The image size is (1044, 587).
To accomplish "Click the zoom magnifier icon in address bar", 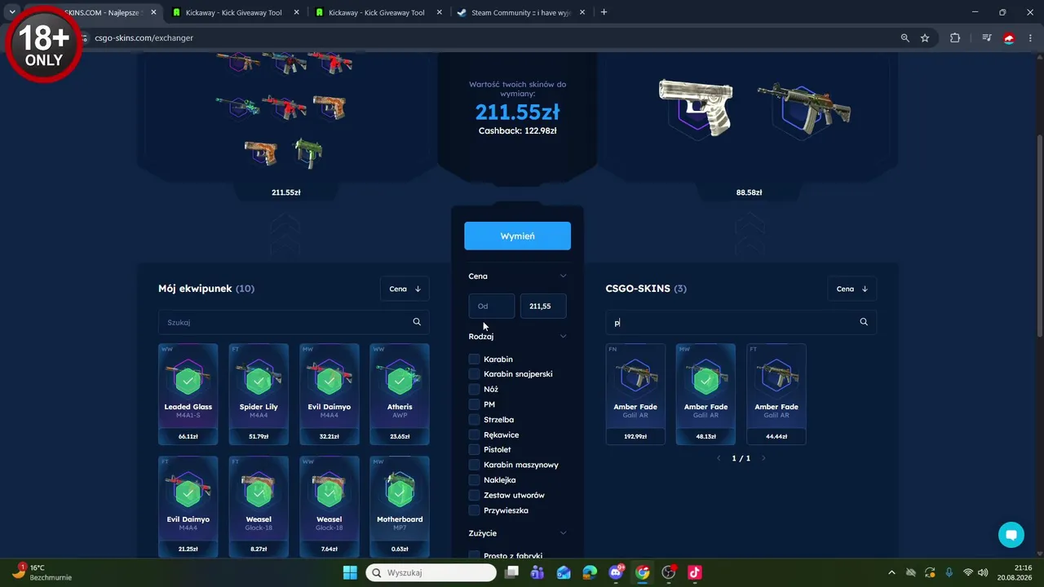I will point(905,38).
